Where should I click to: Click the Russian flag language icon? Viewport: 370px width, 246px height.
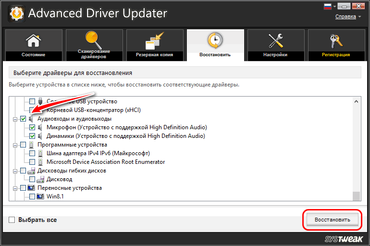click(x=328, y=6)
